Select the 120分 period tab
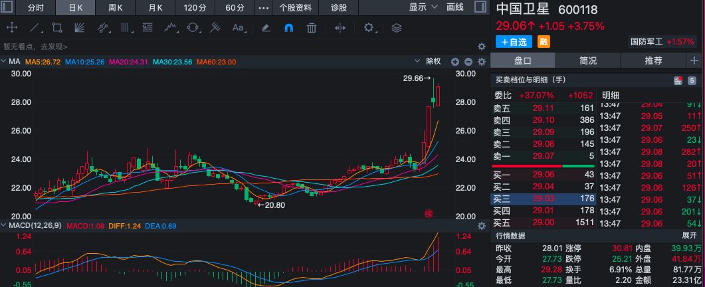 tap(195, 8)
